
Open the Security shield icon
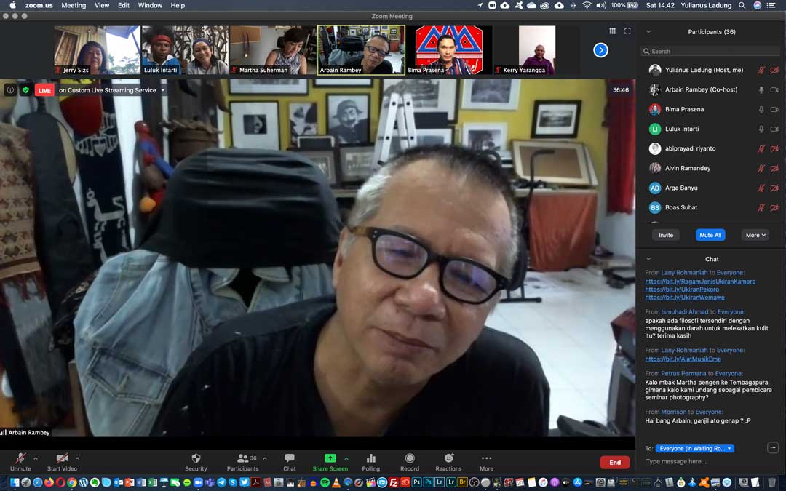pyautogui.click(x=196, y=458)
